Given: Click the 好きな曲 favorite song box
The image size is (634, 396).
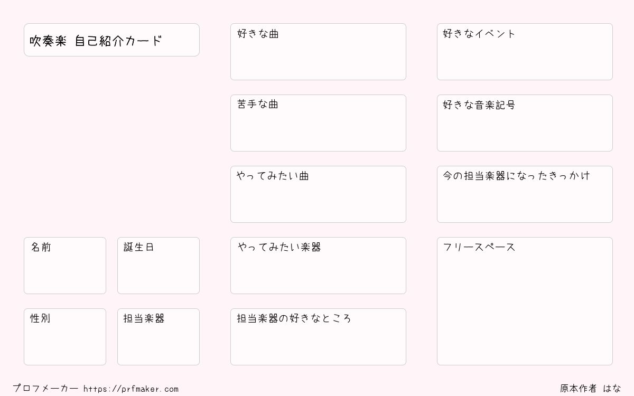Looking at the screenshot, I should (318, 52).
